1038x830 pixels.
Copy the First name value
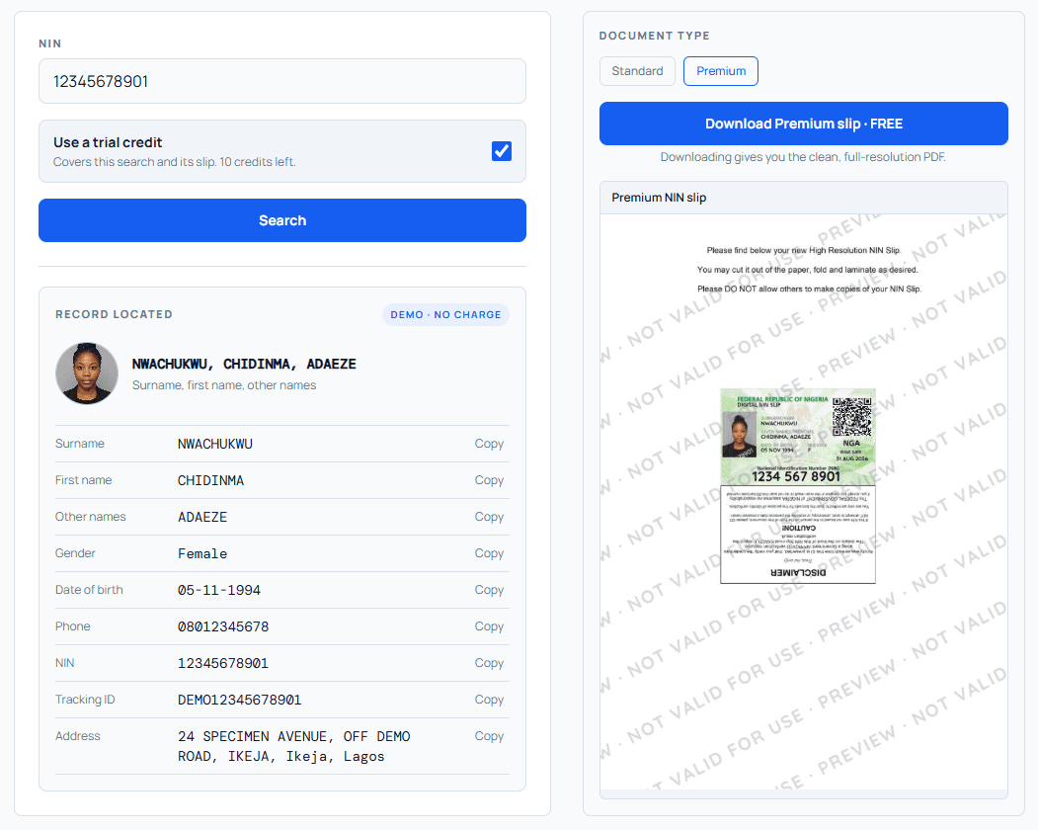coord(489,480)
